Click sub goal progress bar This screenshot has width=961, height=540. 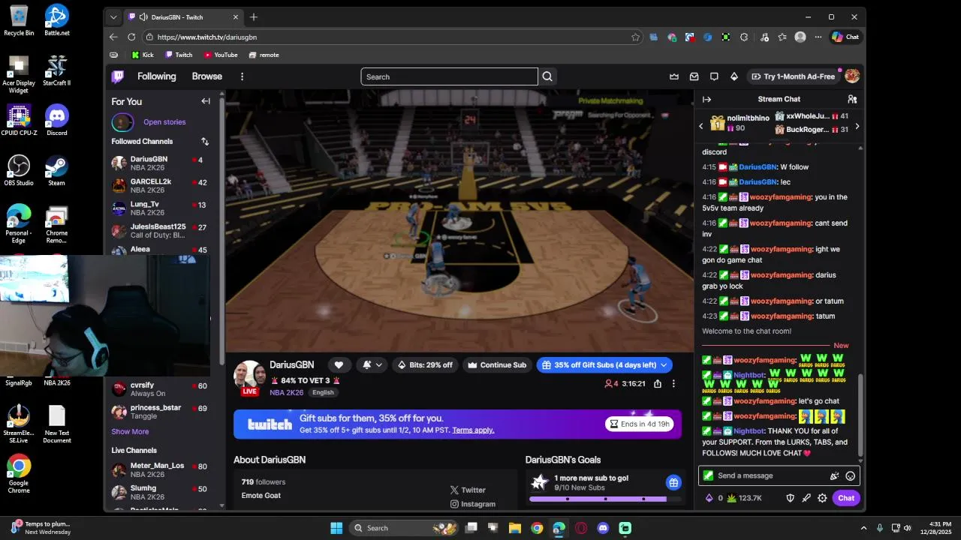point(604,499)
